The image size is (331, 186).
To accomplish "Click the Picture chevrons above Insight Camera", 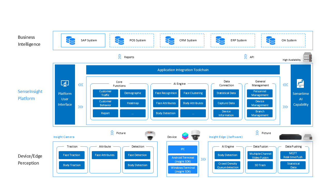I will (x=112, y=133).
